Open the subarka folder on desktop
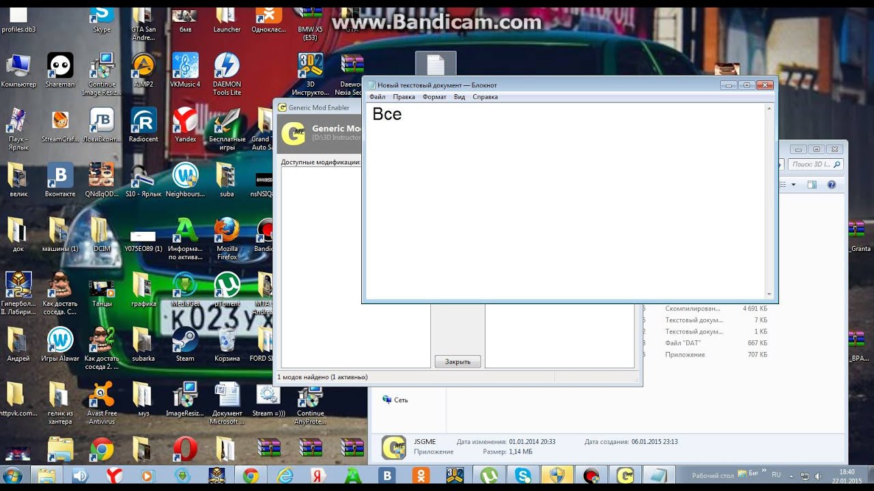The width and height of the screenshot is (874, 491). click(x=143, y=344)
